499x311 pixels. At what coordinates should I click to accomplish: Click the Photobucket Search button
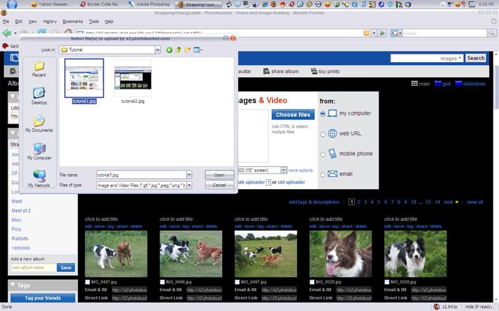pyautogui.click(x=475, y=58)
